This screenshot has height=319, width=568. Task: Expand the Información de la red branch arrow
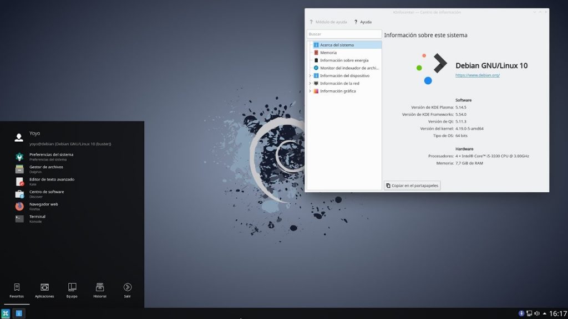point(310,83)
